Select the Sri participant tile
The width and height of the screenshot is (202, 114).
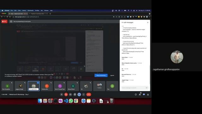pos(86,86)
